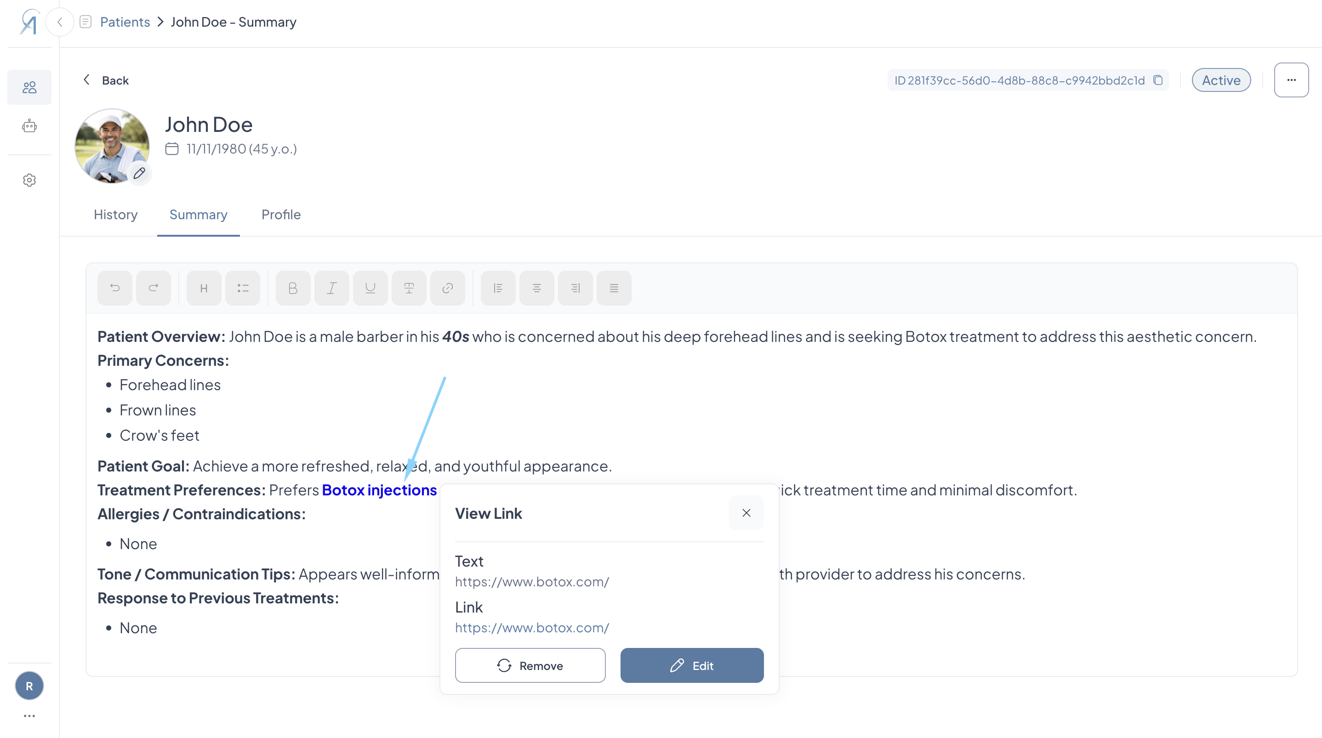This screenshot has height=738, width=1322.
Task: Toggle underline formatting
Action: (x=370, y=288)
